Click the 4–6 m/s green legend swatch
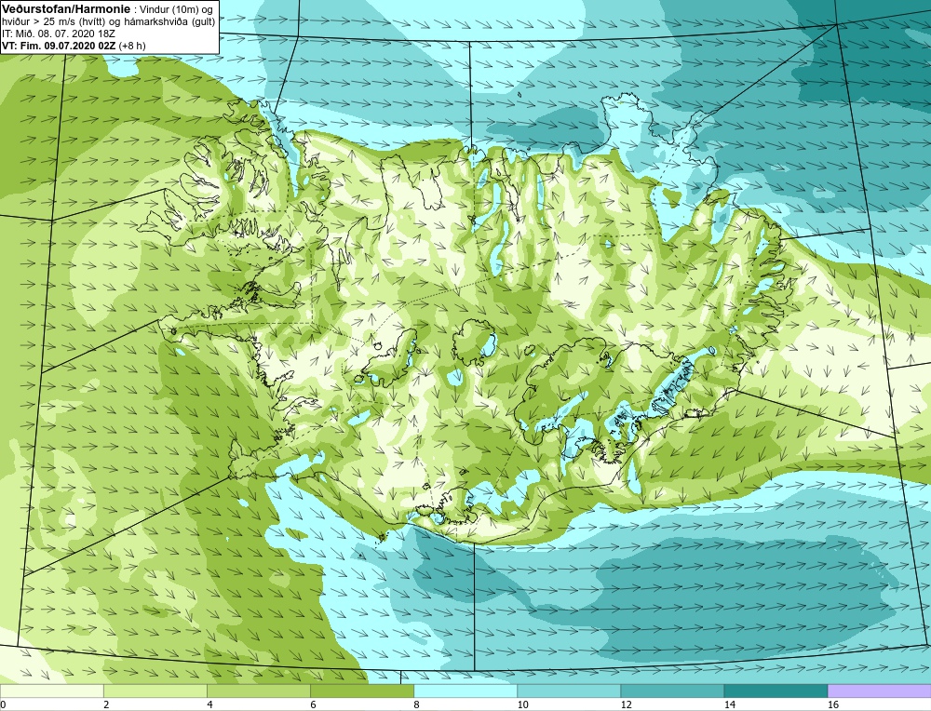 point(258,691)
